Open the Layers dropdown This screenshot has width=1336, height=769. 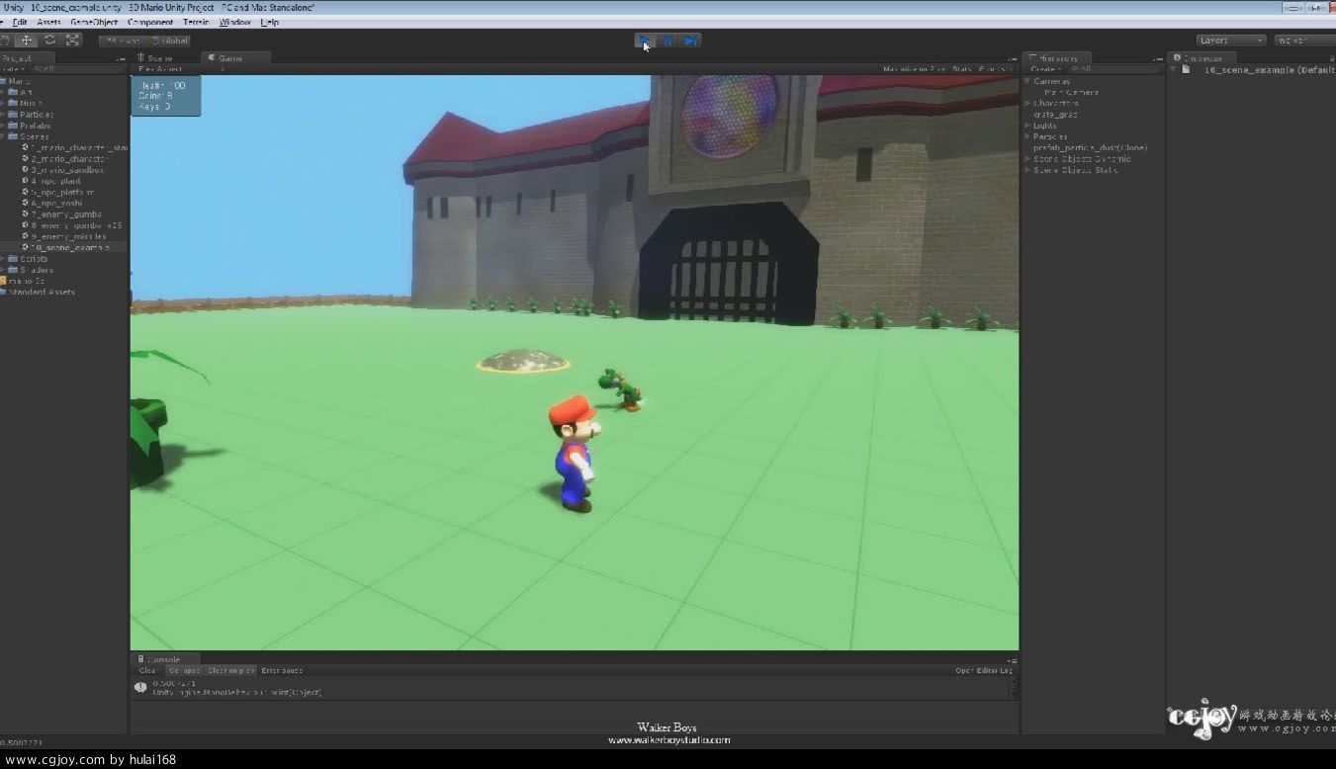tap(1230, 41)
